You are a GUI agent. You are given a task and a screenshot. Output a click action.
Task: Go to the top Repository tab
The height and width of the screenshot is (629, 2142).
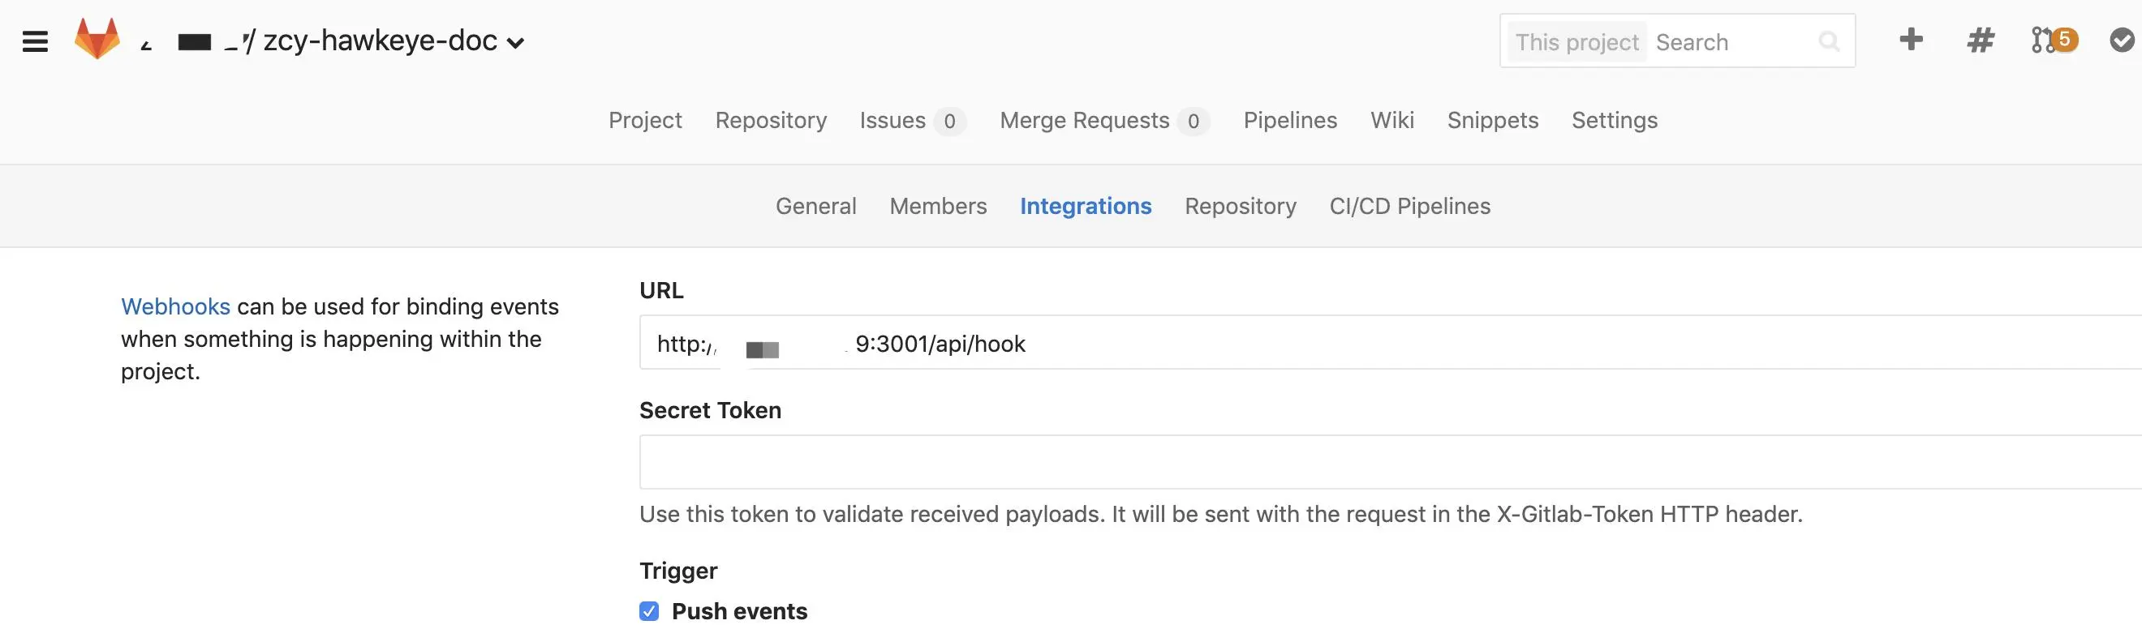(x=771, y=121)
